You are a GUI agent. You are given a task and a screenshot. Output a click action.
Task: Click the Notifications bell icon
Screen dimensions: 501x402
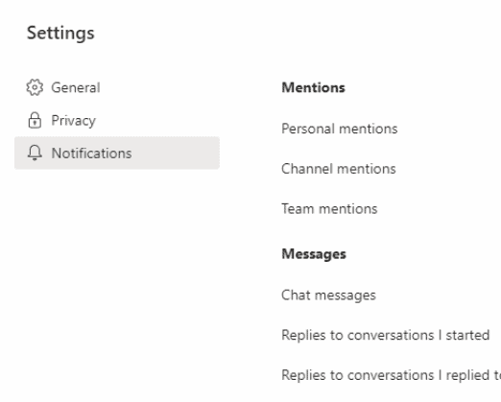[35, 153]
